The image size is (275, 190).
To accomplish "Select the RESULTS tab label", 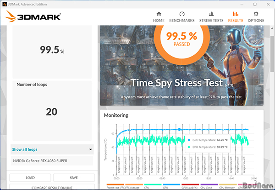I will (236, 21).
